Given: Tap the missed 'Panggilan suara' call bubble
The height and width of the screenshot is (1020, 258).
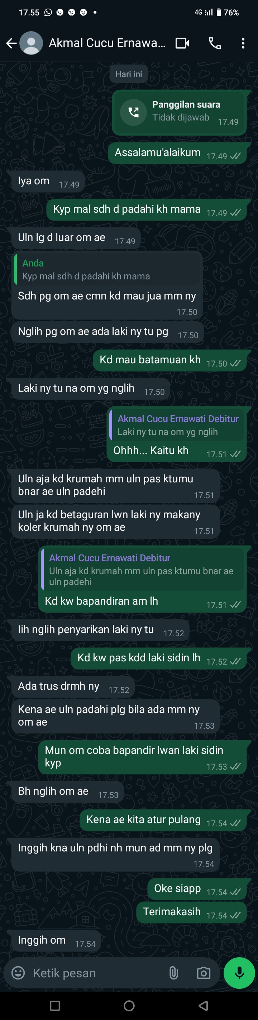Looking at the screenshot, I should click(179, 113).
